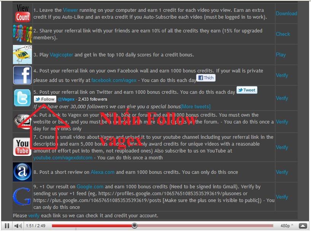The image size is (311, 231).
Task: Open the facebook.com/vagex link
Action: coord(114,80)
